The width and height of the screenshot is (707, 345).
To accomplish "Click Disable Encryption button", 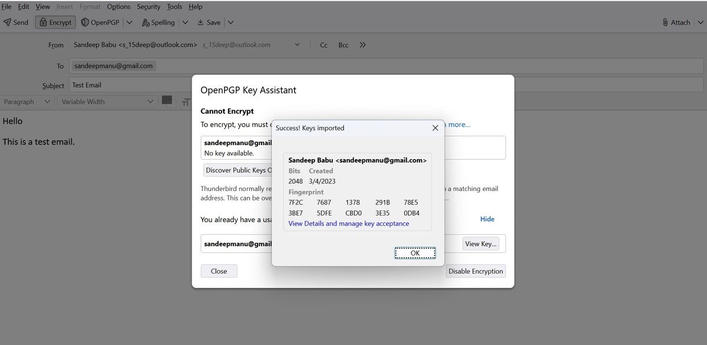I will point(475,271).
